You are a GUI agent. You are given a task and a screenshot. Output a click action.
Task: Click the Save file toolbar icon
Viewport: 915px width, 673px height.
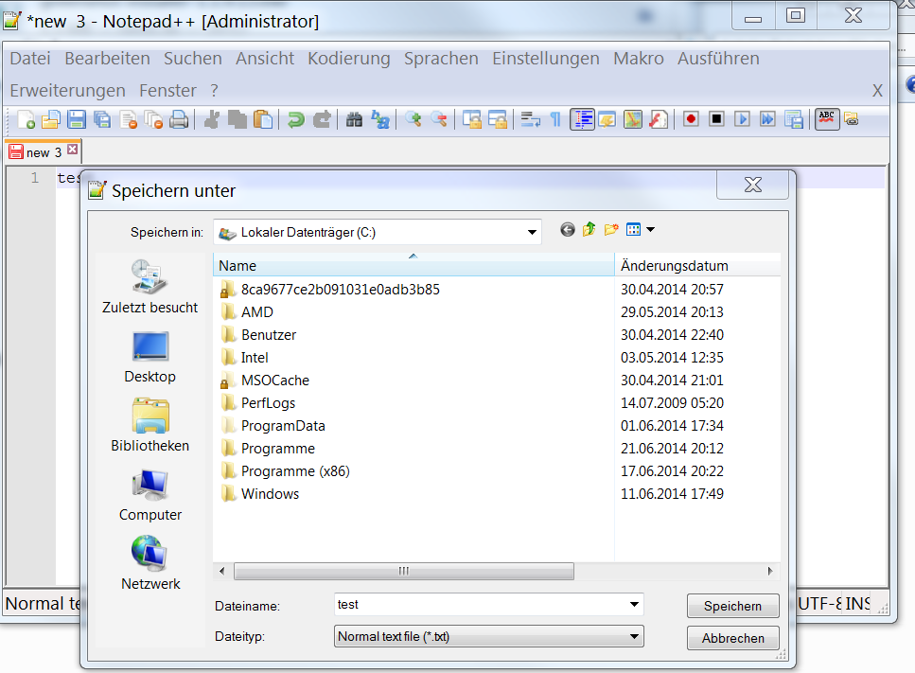click(77, 119)
